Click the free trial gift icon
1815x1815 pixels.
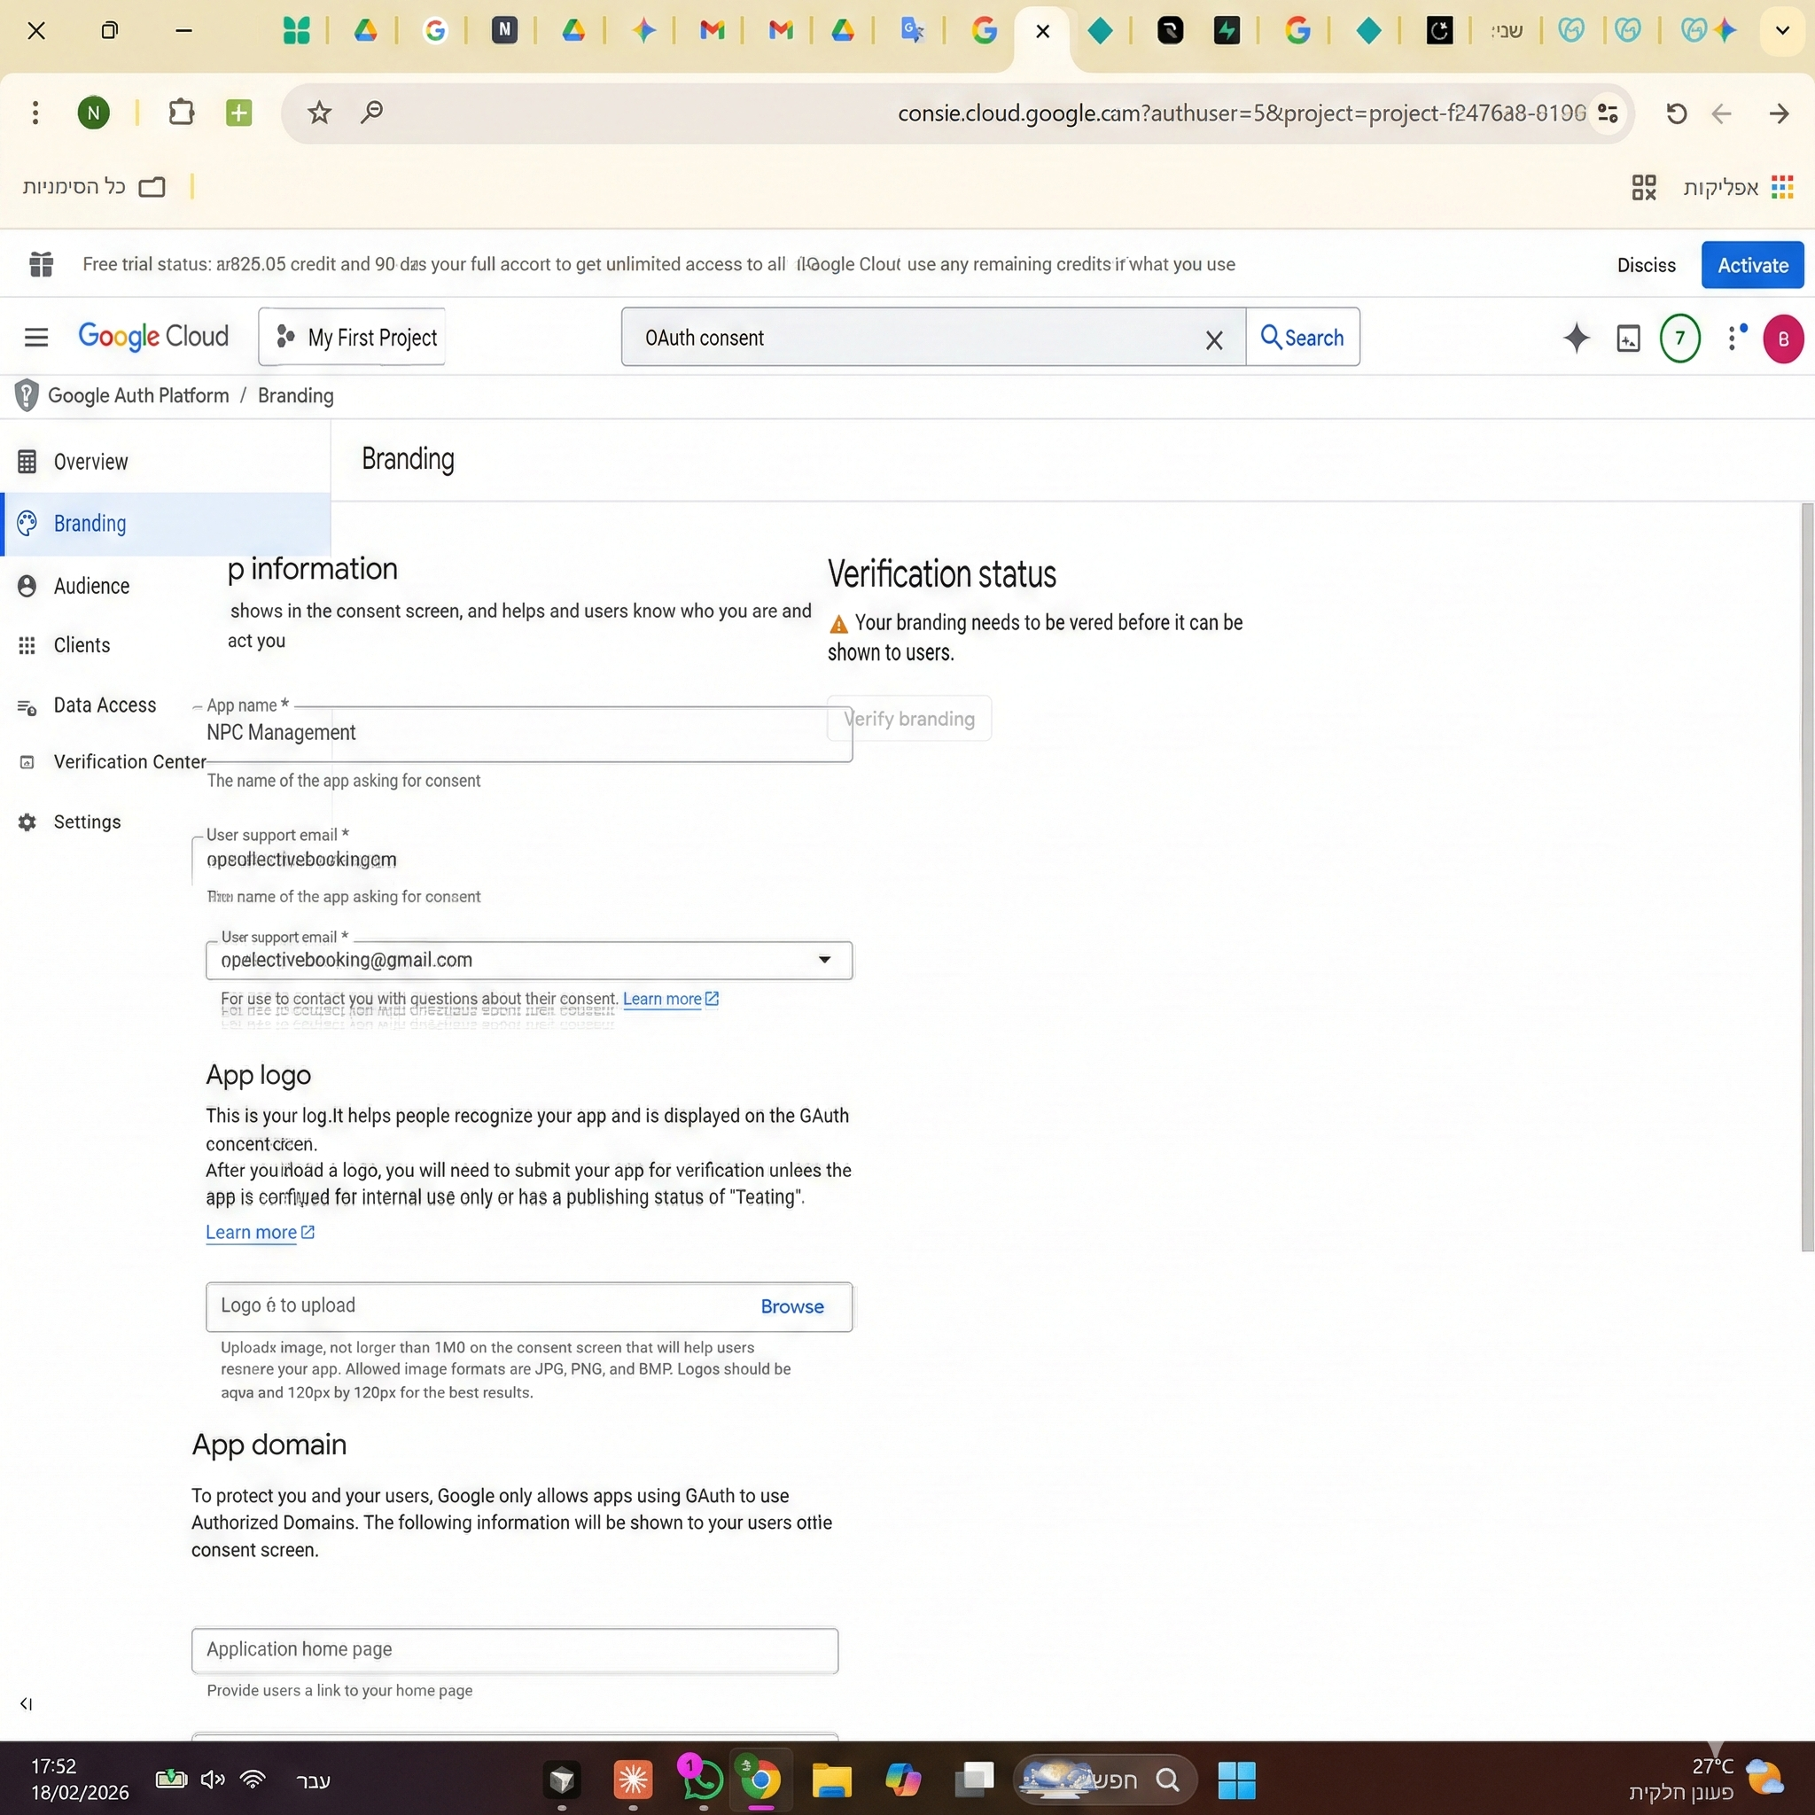pyautogui.click(x=41, y=264)
